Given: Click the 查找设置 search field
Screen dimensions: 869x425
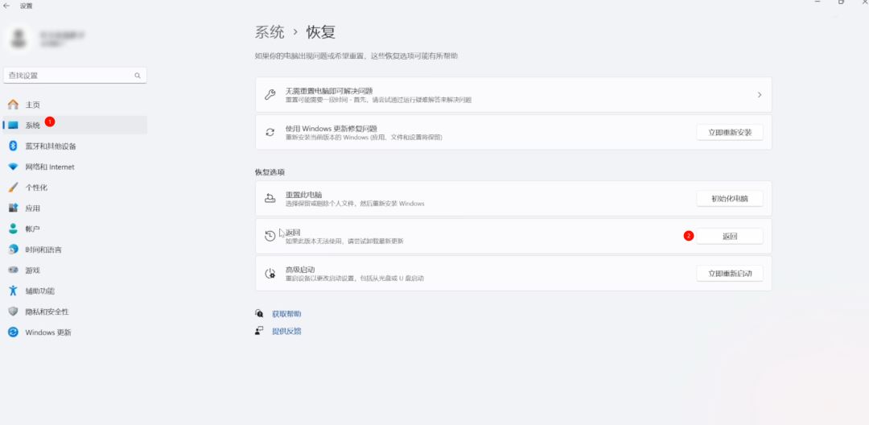Looking at the screenshot, I should point(75,76).
